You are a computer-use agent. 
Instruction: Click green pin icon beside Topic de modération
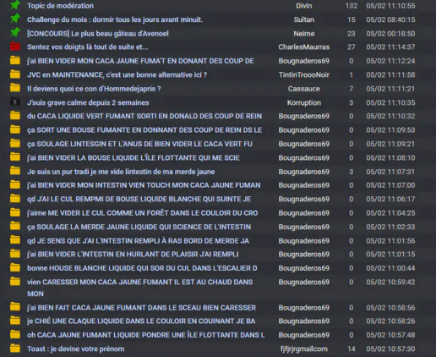(x=15, y=5)
